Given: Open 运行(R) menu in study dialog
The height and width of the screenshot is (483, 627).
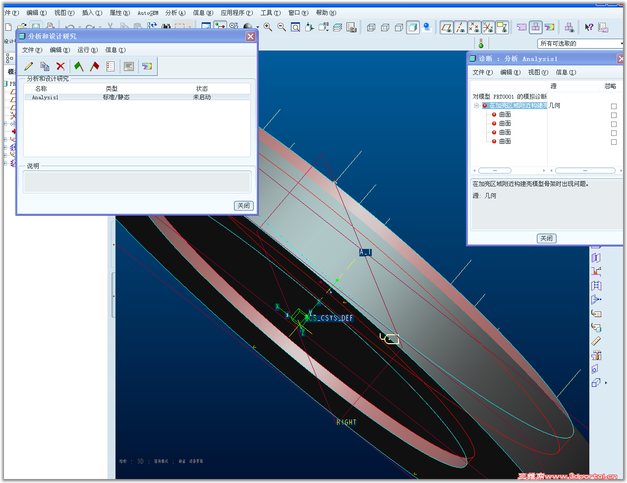Looking at the screenshot, I should (88, 50).
